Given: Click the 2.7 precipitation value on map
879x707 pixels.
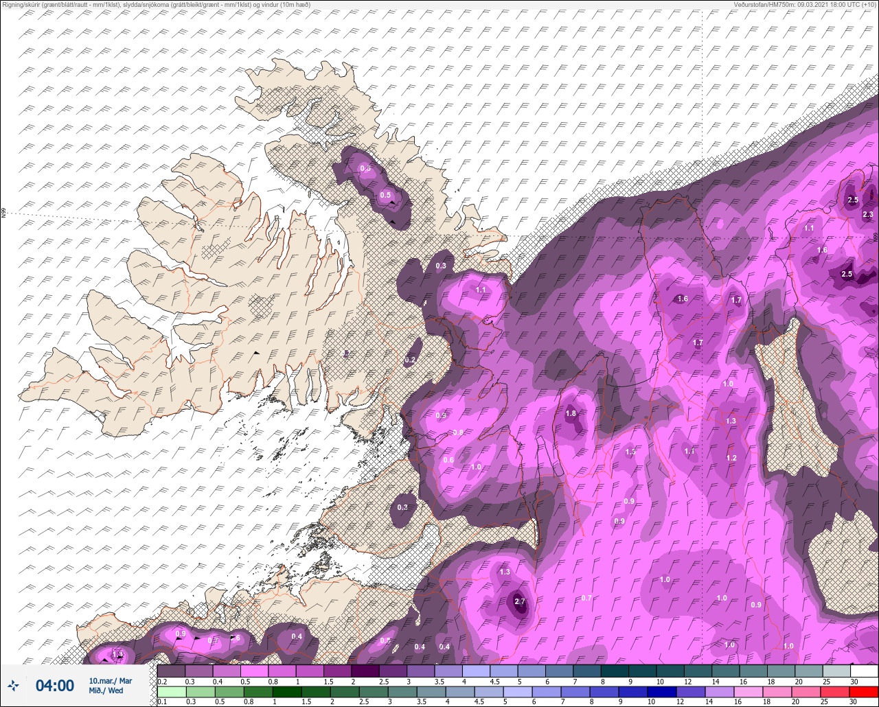Looking at the screenshot, I should click(x=519, y=601).
